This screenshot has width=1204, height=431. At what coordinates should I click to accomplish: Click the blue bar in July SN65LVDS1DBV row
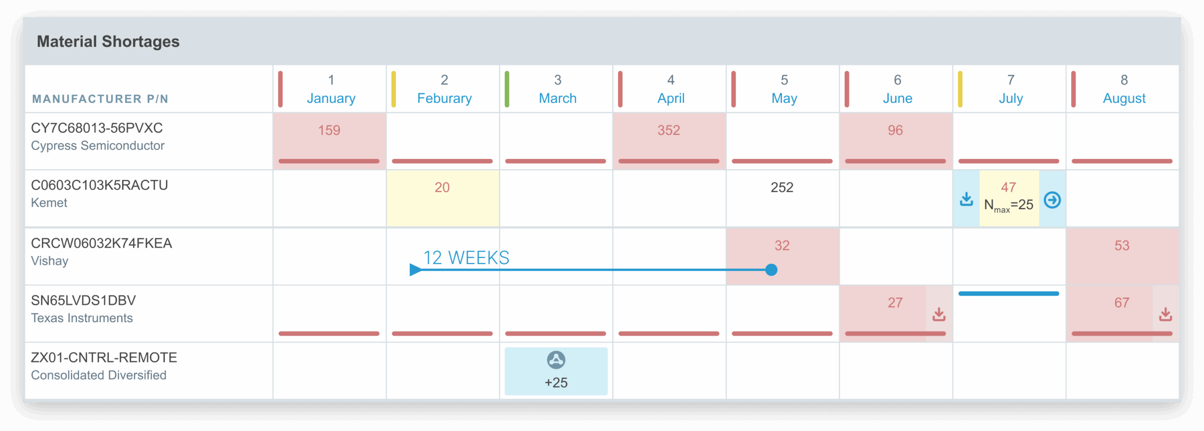pyautogui.click(x=1008, y=294)
